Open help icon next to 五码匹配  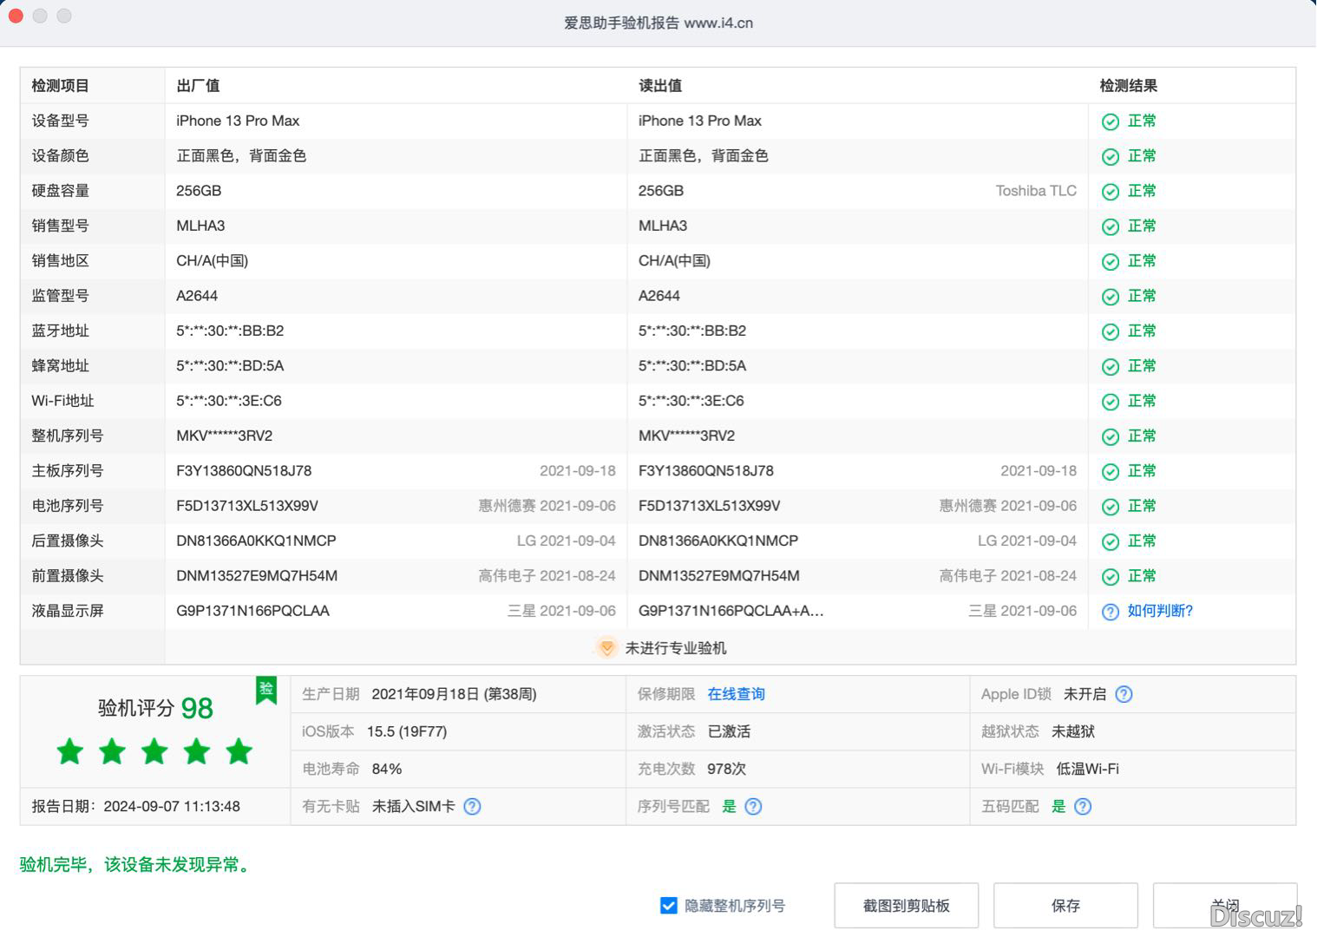tap(1083, 807)
